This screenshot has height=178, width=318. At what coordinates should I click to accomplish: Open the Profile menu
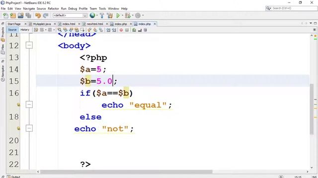(x=83, y=9)
